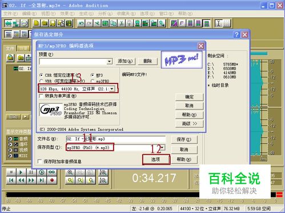Select the MP3 encoder radio button
Viewport: 285px width, 213px height.
(x=93, y=75)
